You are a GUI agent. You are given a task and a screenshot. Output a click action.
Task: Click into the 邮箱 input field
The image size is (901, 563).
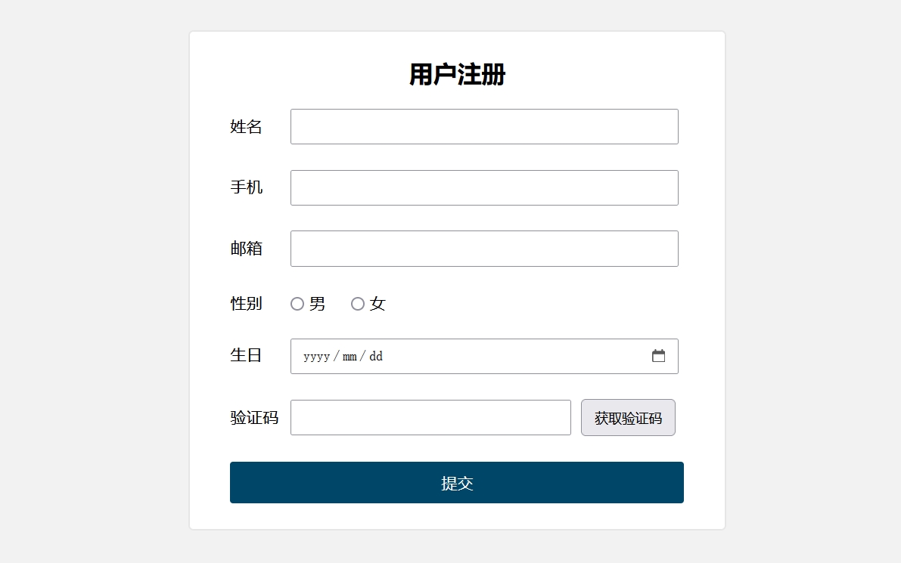(x=484, y=249)
